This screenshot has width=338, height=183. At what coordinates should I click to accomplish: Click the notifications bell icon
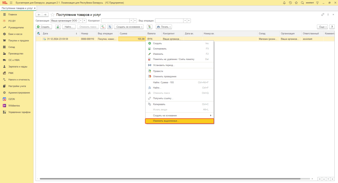click(x=284, y=3)
